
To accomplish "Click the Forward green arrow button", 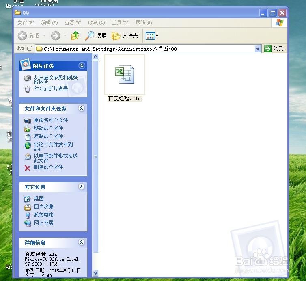I will pos(56,36).
